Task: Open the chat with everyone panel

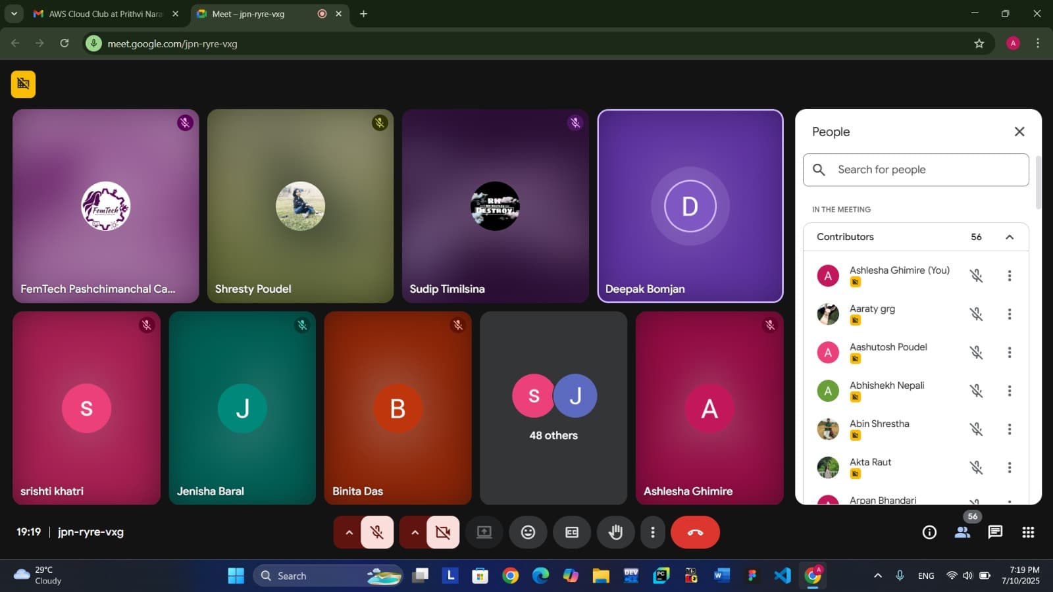Action: (x=995, y=532)
